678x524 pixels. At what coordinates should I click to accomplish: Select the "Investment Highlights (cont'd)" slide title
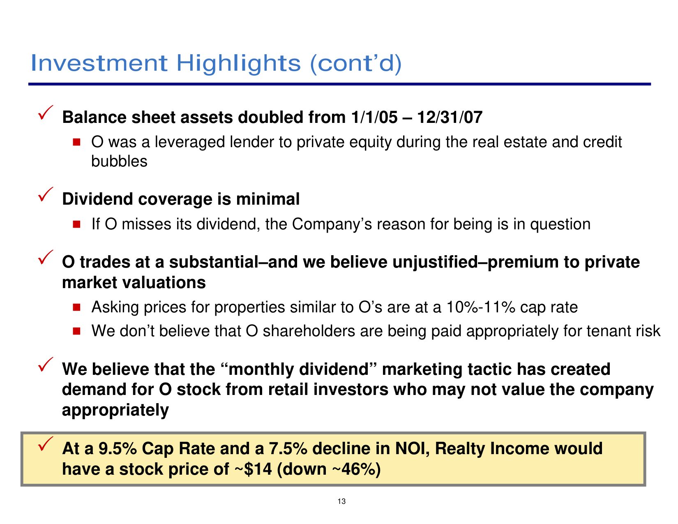216,63
